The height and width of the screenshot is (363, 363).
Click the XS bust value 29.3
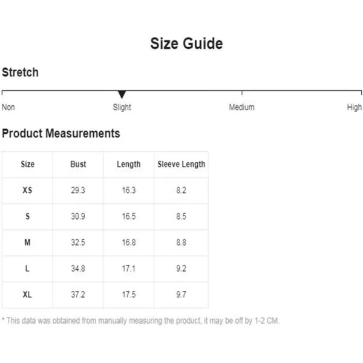[78, 191]
